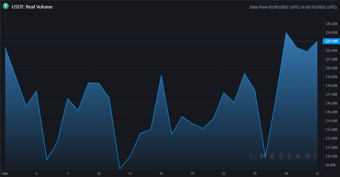Click the 7 date tick on the time axis

coord(68,174)
